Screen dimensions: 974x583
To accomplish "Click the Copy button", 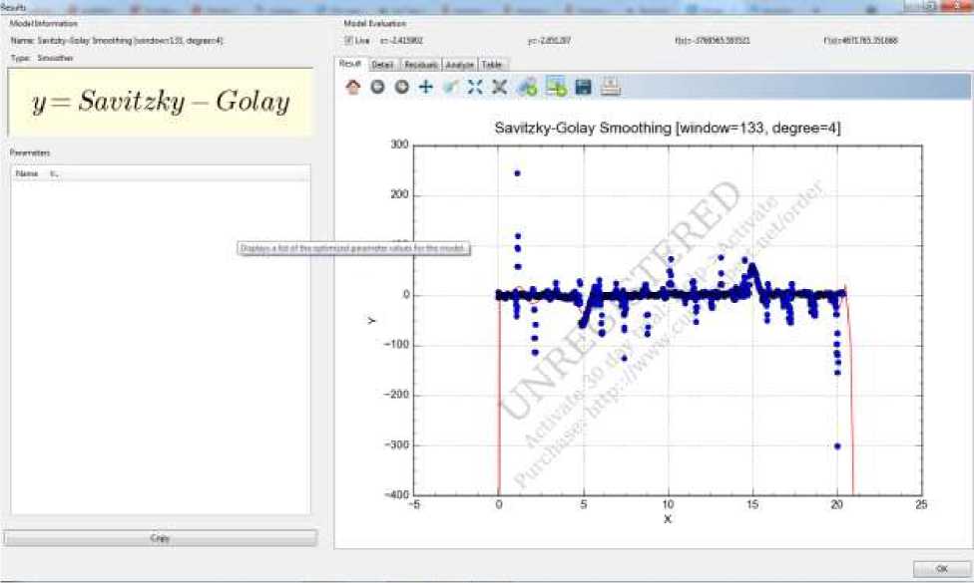I will pyautogui.click(x=160, y=538).
